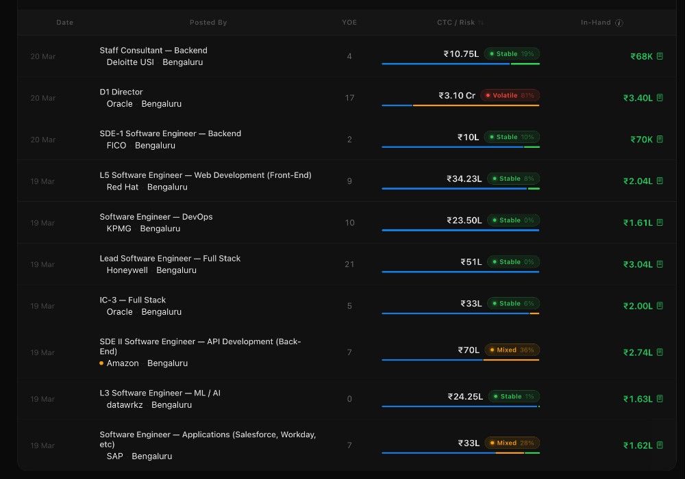Click the Stable 19% badge for Deloitte

tap(512, 53)
